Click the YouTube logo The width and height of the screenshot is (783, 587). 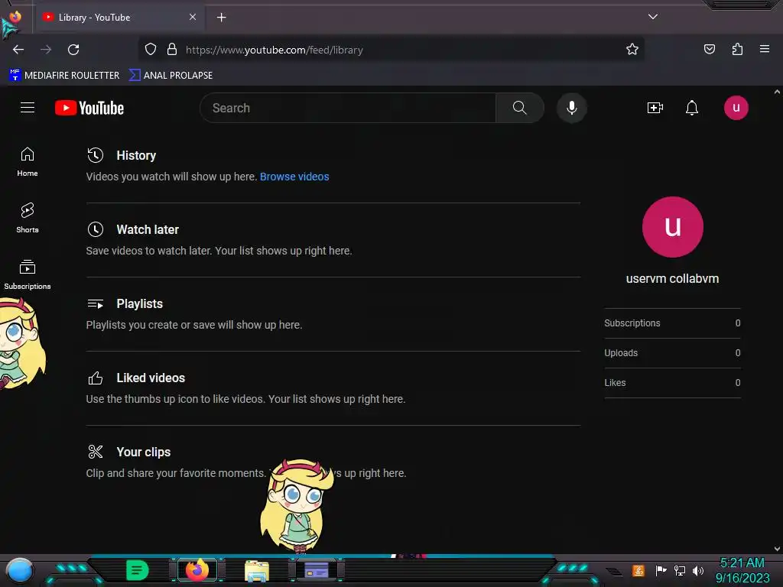(89, 108)
